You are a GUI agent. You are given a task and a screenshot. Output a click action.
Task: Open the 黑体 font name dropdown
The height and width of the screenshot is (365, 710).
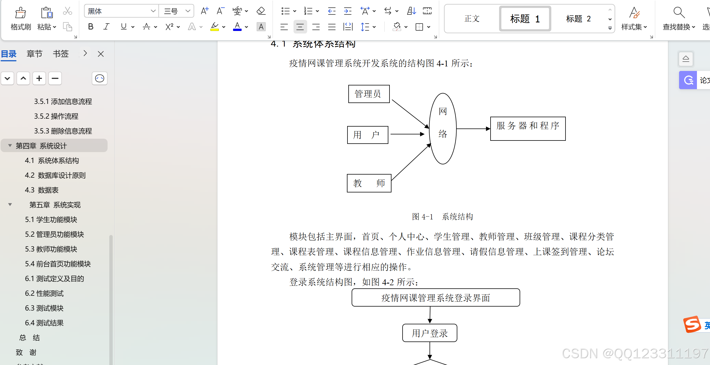tap(153, 11)
